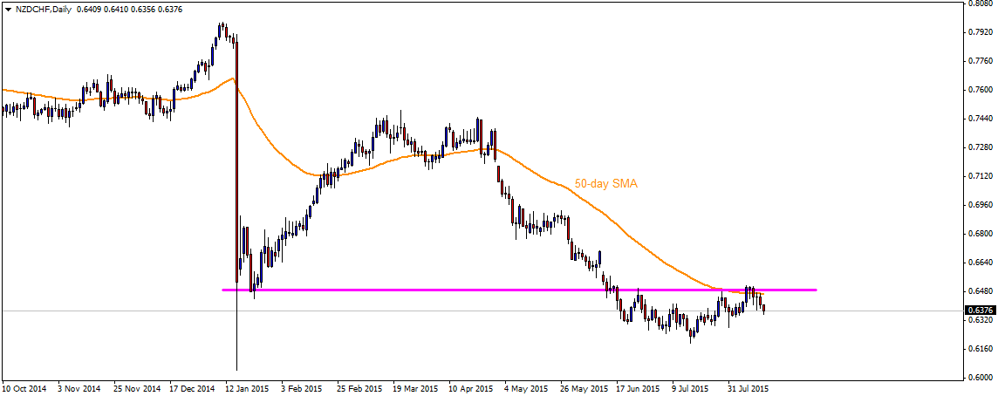Click the 0.7120 price scale label

pos(981,175)
